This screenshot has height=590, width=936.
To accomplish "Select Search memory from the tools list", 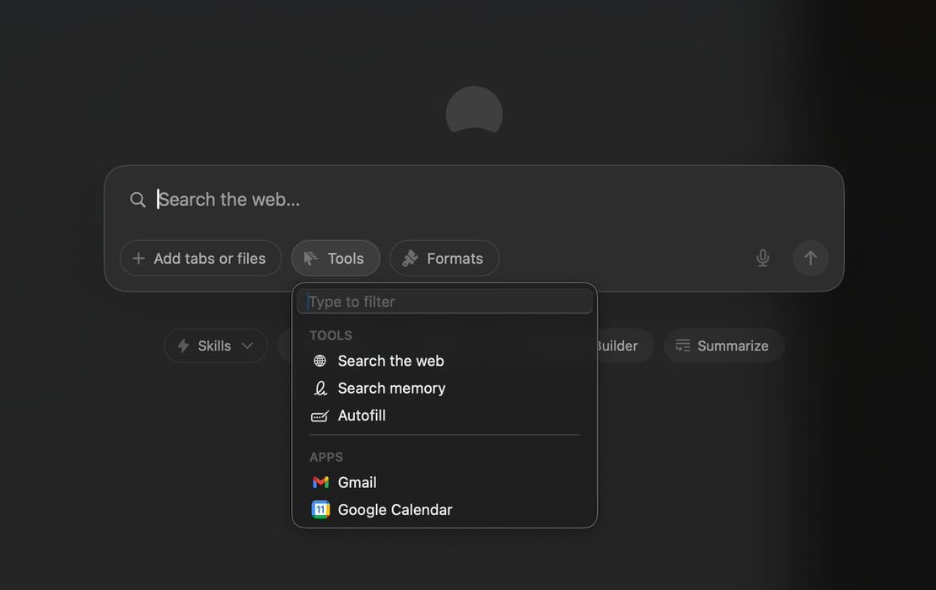I will (391, 389).
